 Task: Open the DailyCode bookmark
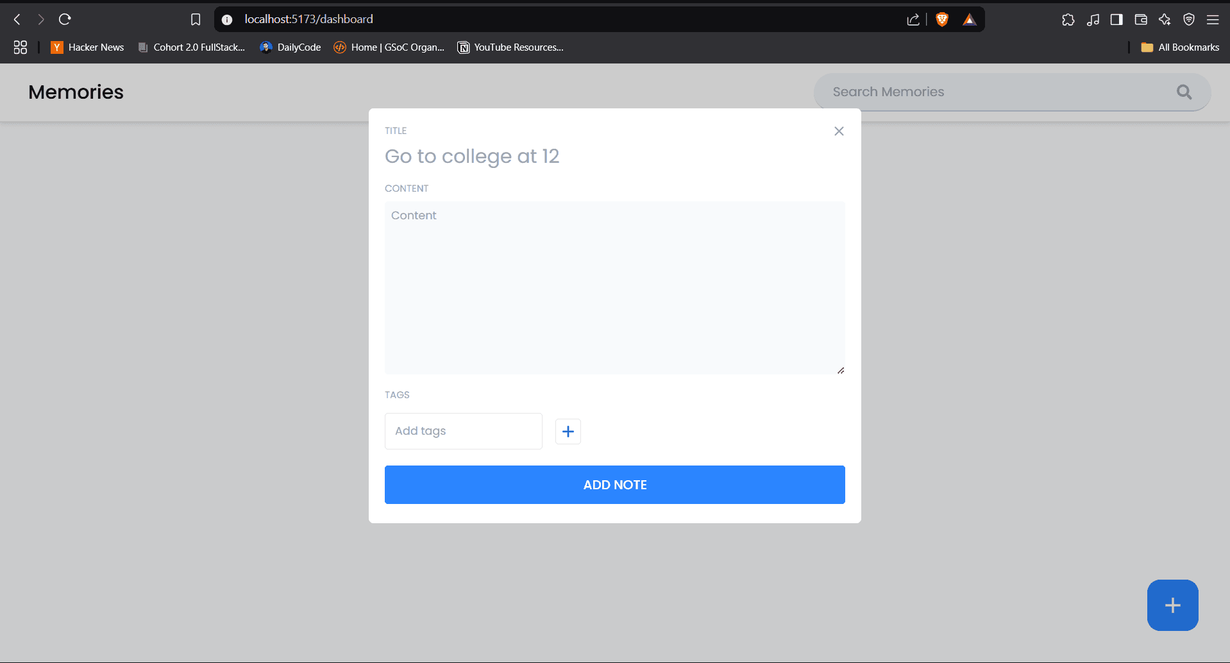(x=291, y=47)
